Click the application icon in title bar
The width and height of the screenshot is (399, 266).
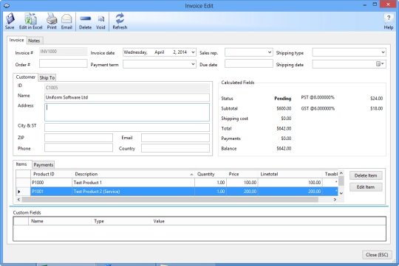pyautogui.click(x=7, y=6)
